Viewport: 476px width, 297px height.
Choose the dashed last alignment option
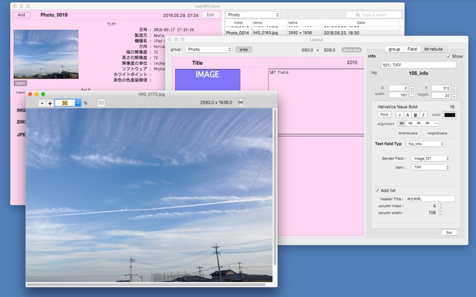[x=436, y=124]
